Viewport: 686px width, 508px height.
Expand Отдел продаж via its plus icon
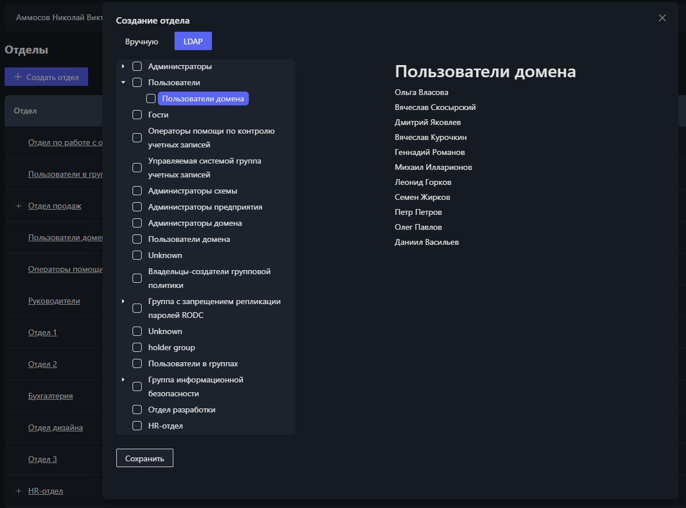pos(18,205)
